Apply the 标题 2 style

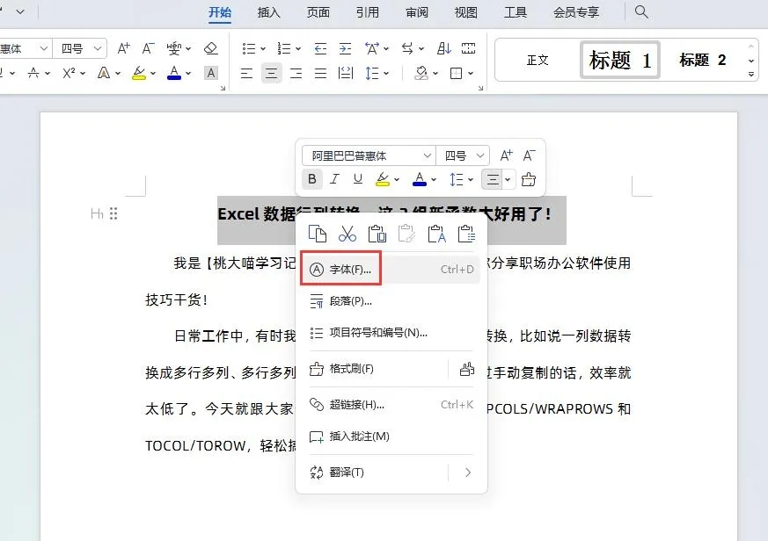point(702,61)
